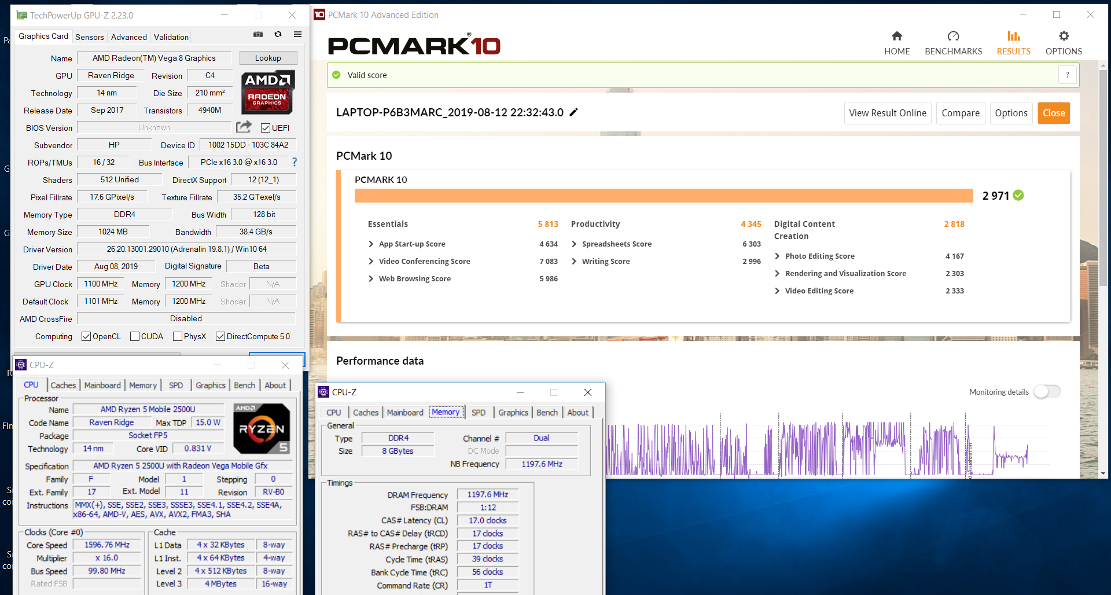
Task: Switch to the Sensors tab in GPU-Z
Action: (90, 36)
